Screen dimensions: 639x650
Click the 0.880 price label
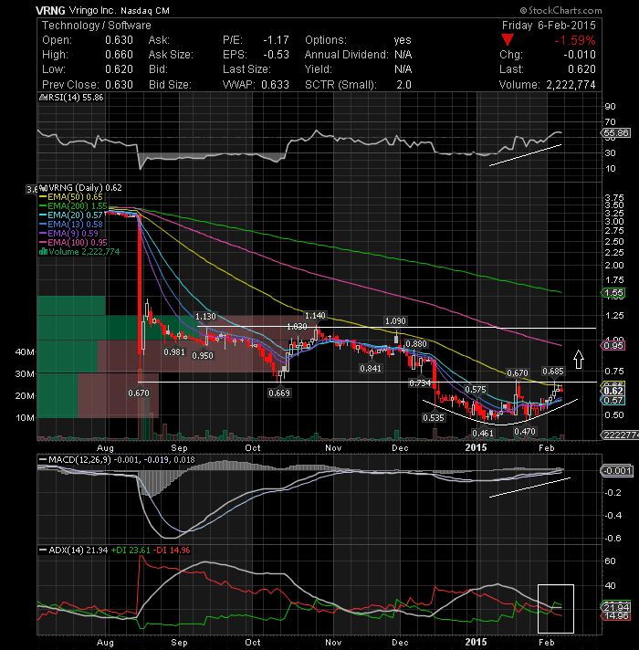point(416,344)
